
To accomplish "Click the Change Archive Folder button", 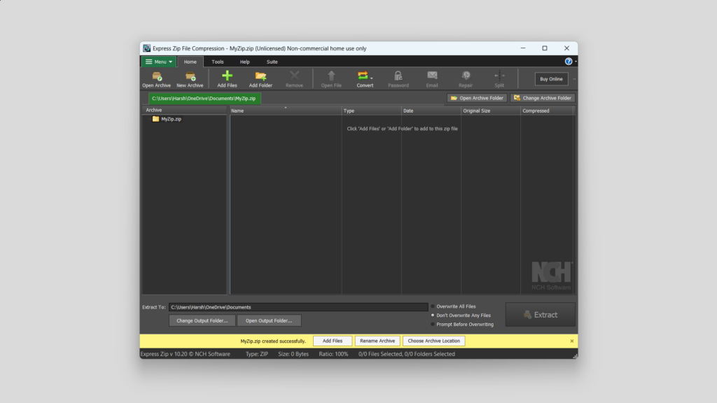I will coord(543,98).
